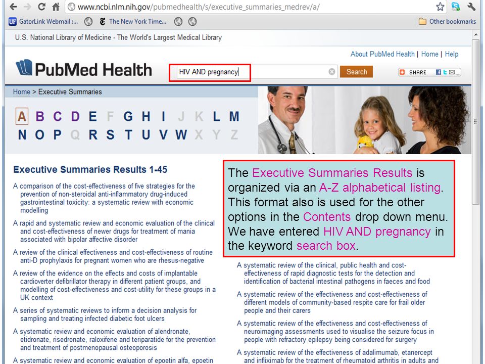Click the doctor and family banner image
The width and height of the screenshot is (485, 364).
365,120
